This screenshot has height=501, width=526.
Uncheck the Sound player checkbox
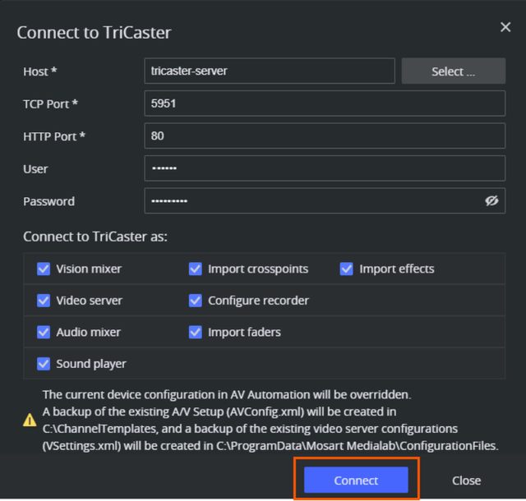(44, 364)
